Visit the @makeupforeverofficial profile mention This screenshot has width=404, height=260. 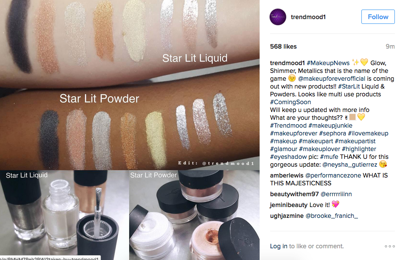point(332,79)
